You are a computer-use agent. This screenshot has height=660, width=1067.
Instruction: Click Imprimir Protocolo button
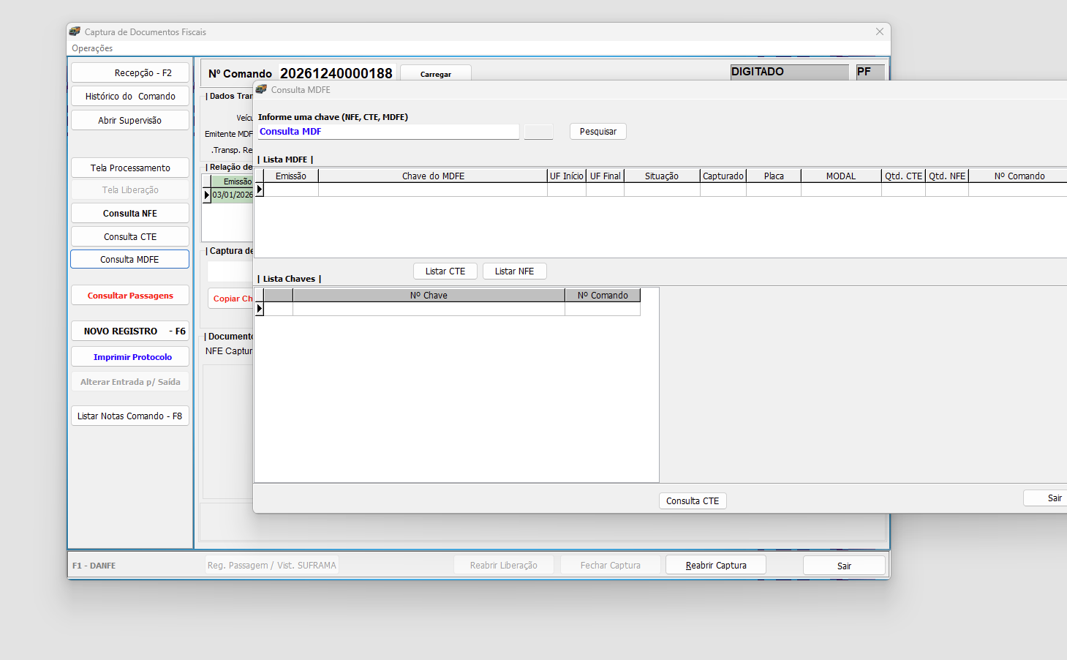(x=129, y=357)
